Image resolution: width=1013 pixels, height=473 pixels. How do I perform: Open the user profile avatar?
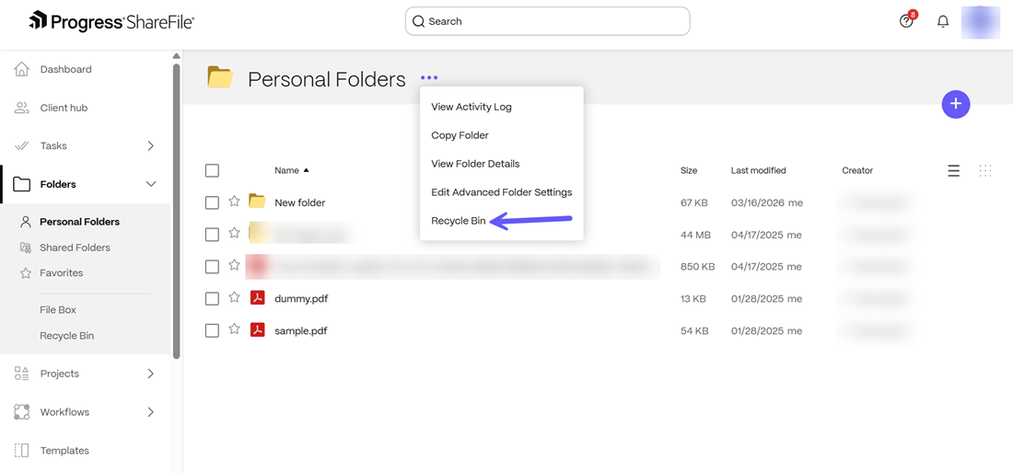981,21
